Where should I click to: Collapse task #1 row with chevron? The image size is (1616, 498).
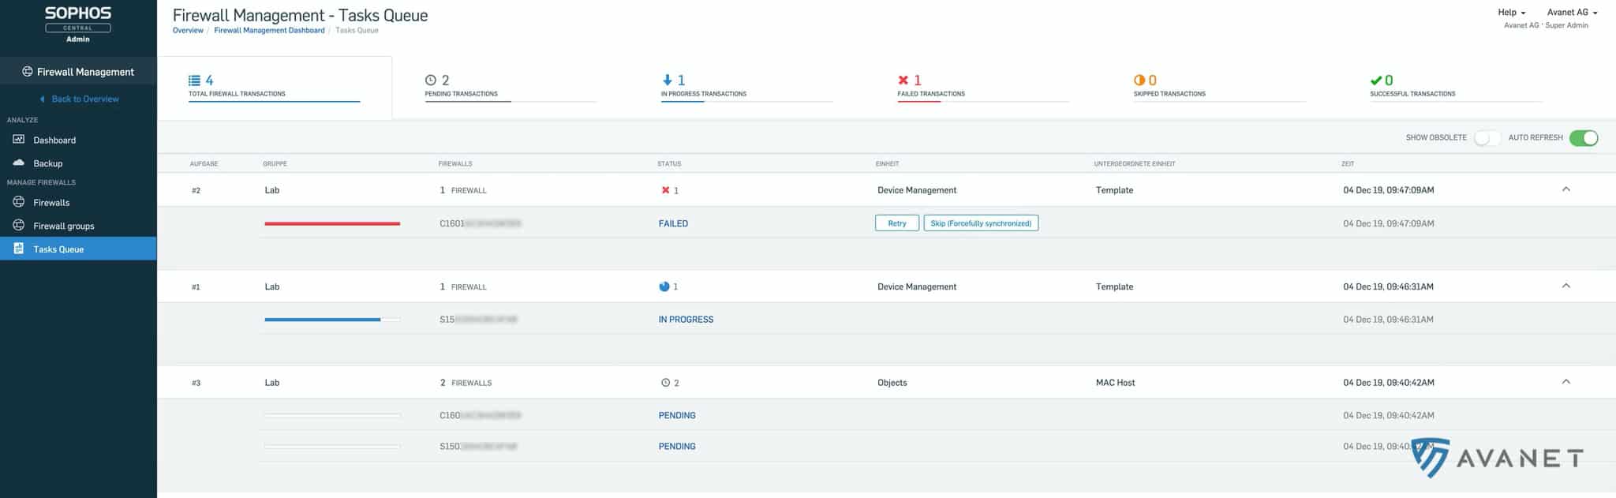coord(1566,286)
